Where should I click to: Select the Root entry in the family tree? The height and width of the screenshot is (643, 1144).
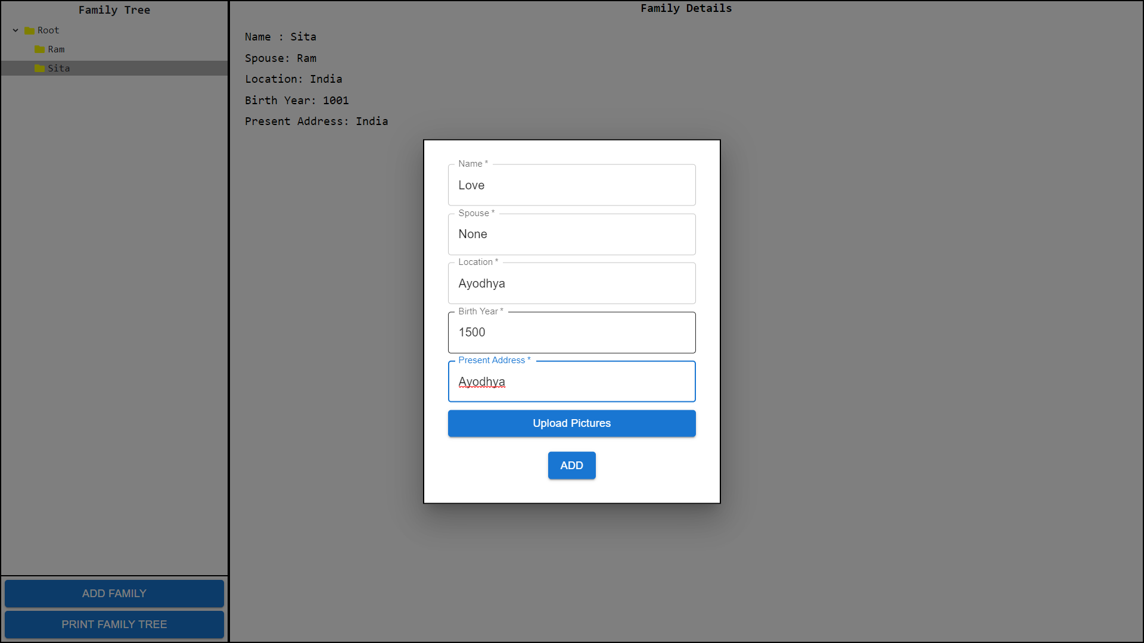click(x=48, y=30)
